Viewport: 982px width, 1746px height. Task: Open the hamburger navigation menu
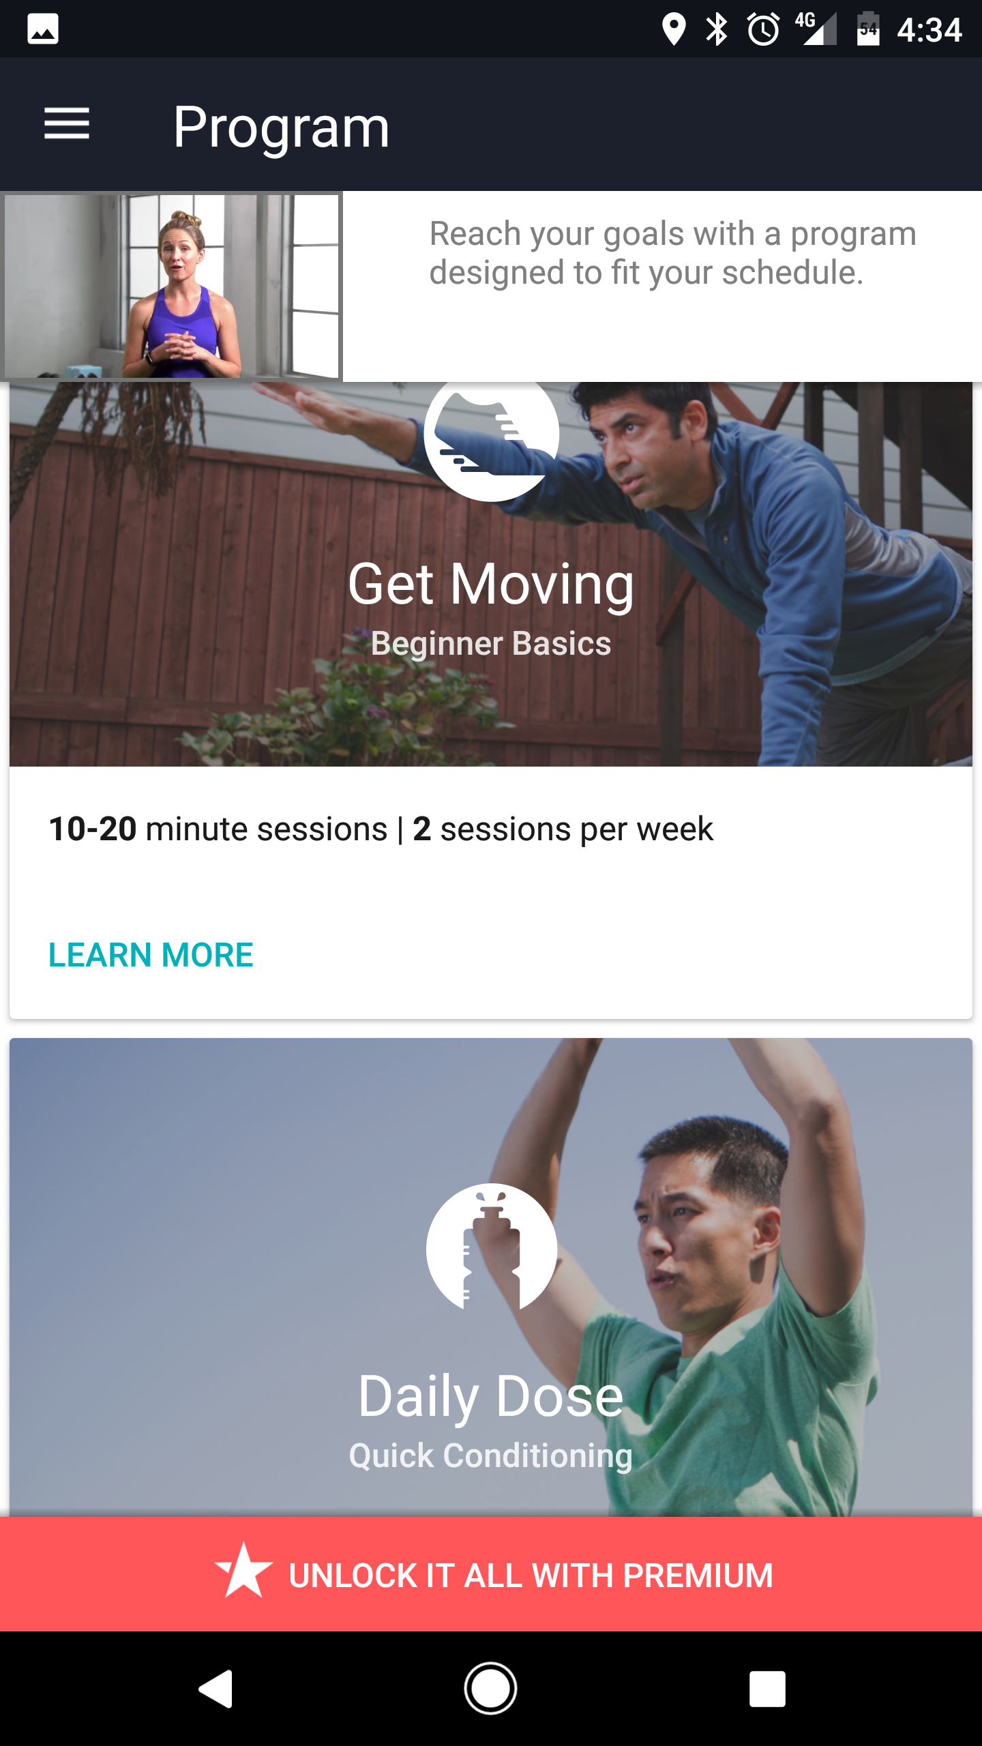click(67, 123)
